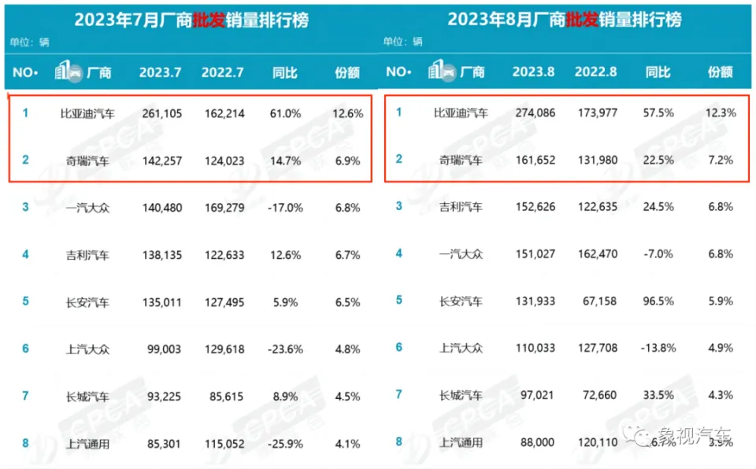Image resolution: width=756 pixels, height=469 pixels.
Task: Click the 'NO.' header in the August table
Action: coord(398,72)
